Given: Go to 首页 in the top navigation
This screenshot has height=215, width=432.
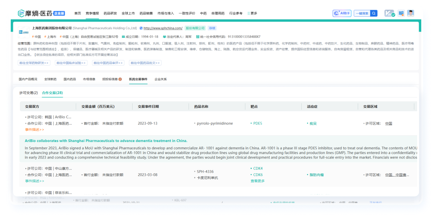Looking at the screenshot, I should click(x=78, y=13).
